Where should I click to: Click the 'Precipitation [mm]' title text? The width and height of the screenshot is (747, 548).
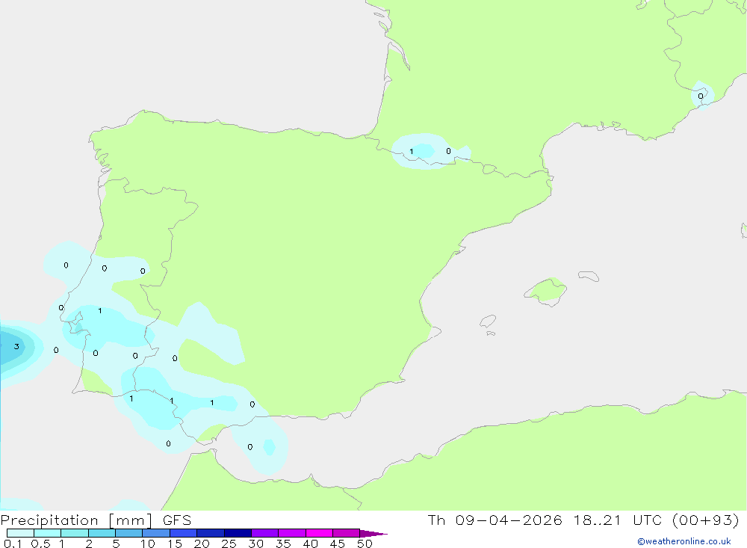76,520
